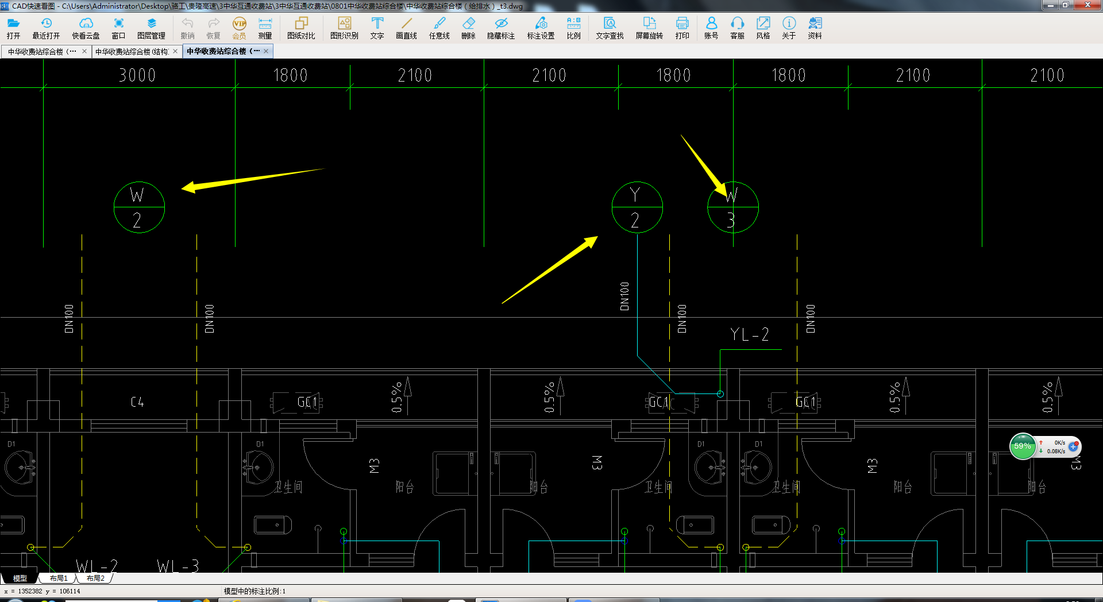Contact 客服 customer service
The height and width of the screenshot is (602, 1103).
[x=737, y=28]
